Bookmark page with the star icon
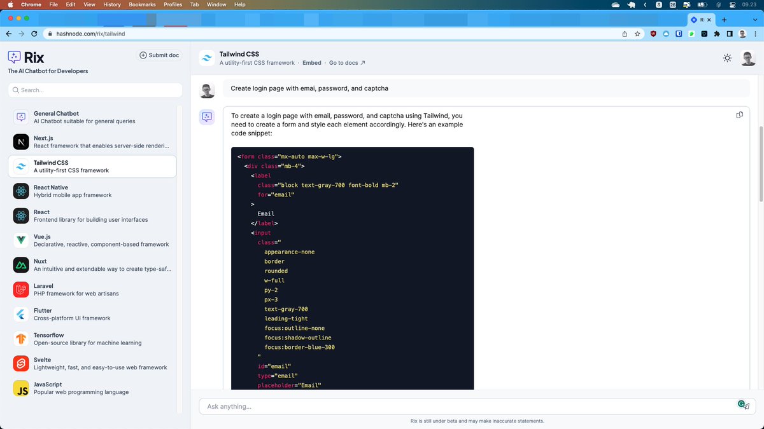Image resolution: width=764 pixels, height=429 pixels. point(637,34)
